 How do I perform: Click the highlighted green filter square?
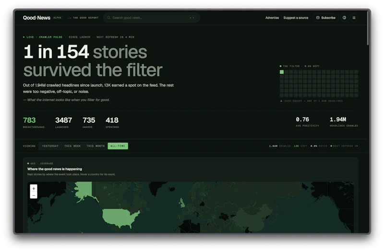282,72
